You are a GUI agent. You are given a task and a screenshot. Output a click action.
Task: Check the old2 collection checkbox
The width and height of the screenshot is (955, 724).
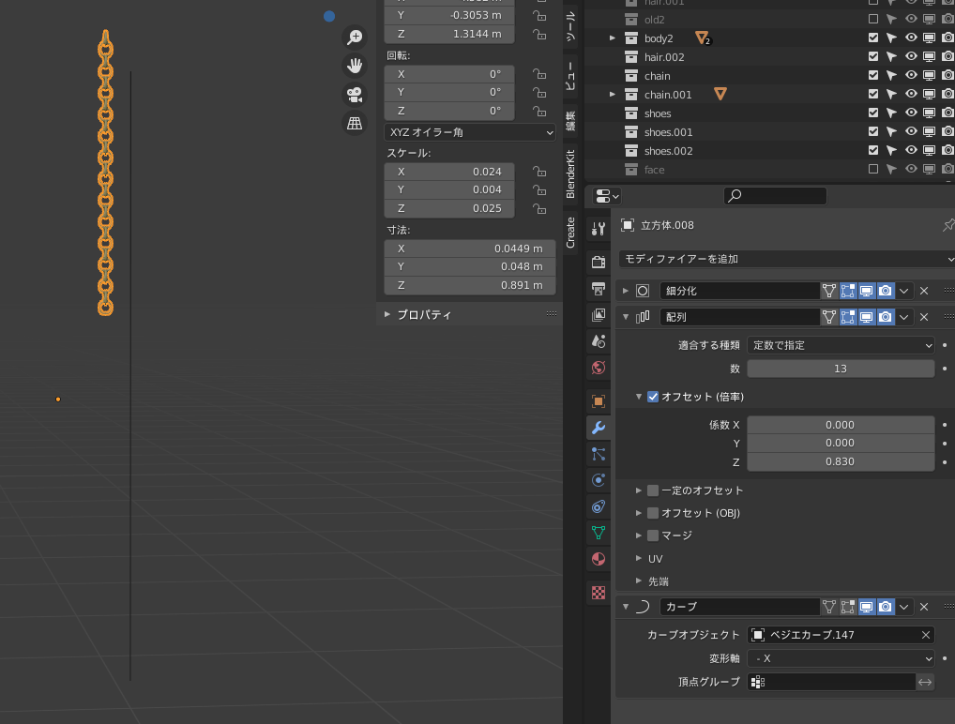tap(873, 19)
